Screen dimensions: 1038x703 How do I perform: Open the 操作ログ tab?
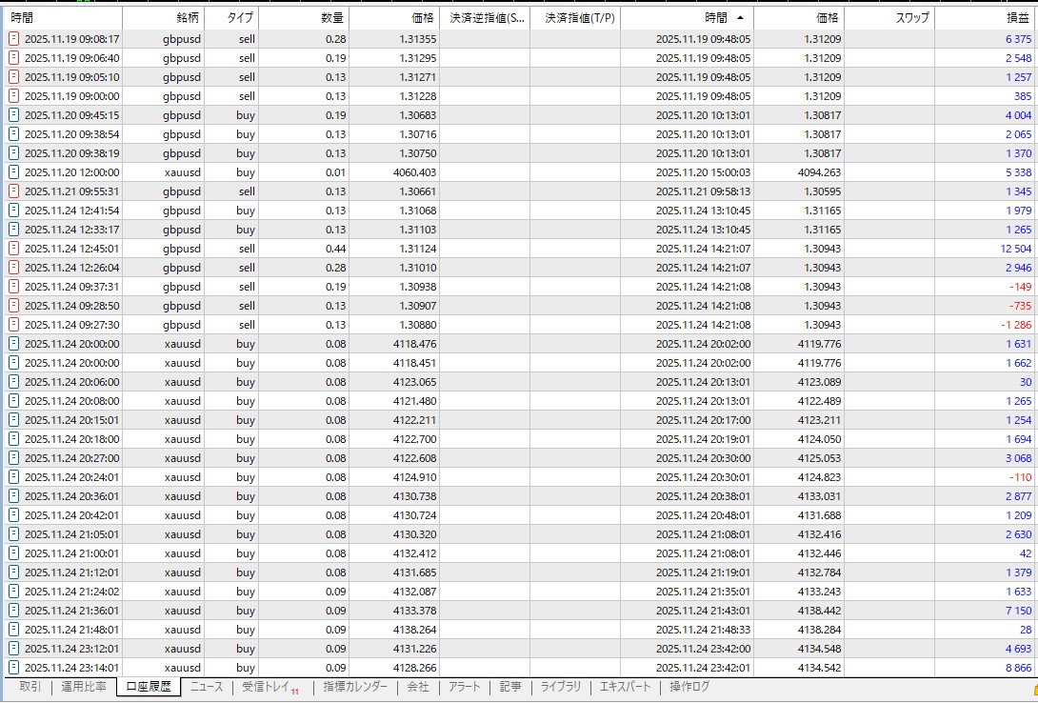689,687
